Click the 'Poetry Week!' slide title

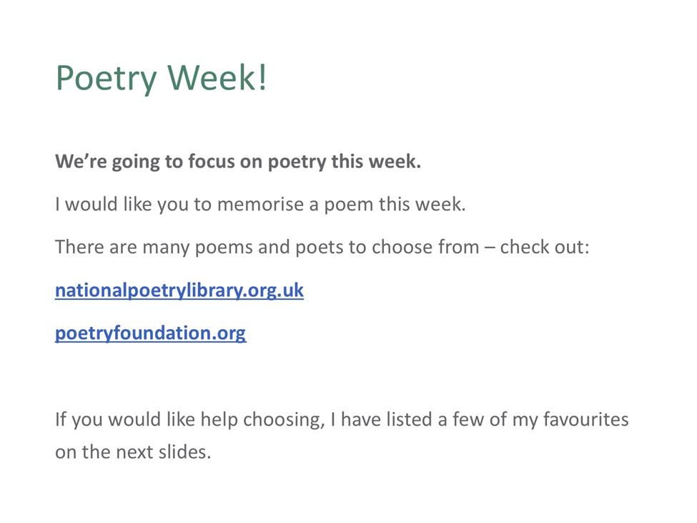coord(161,78)
